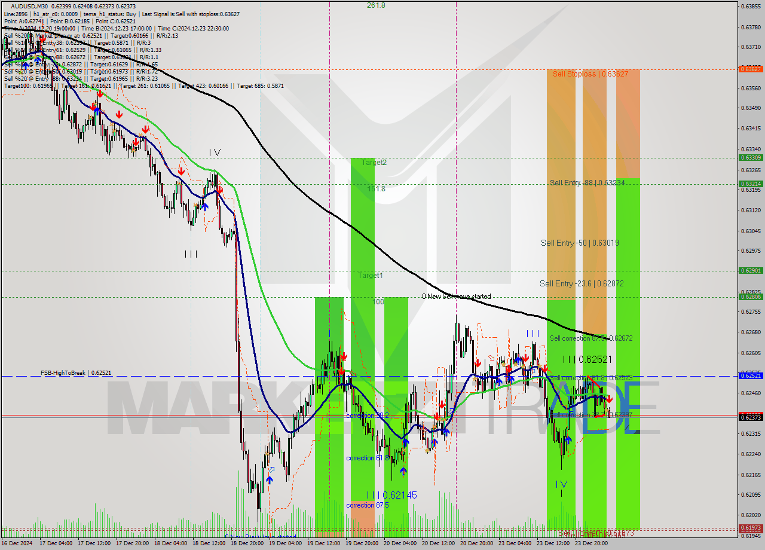The height and width of the screenshot is (550, 765).
Task: Click the 'I I I 0.62521' wave label
Action: 587,359
